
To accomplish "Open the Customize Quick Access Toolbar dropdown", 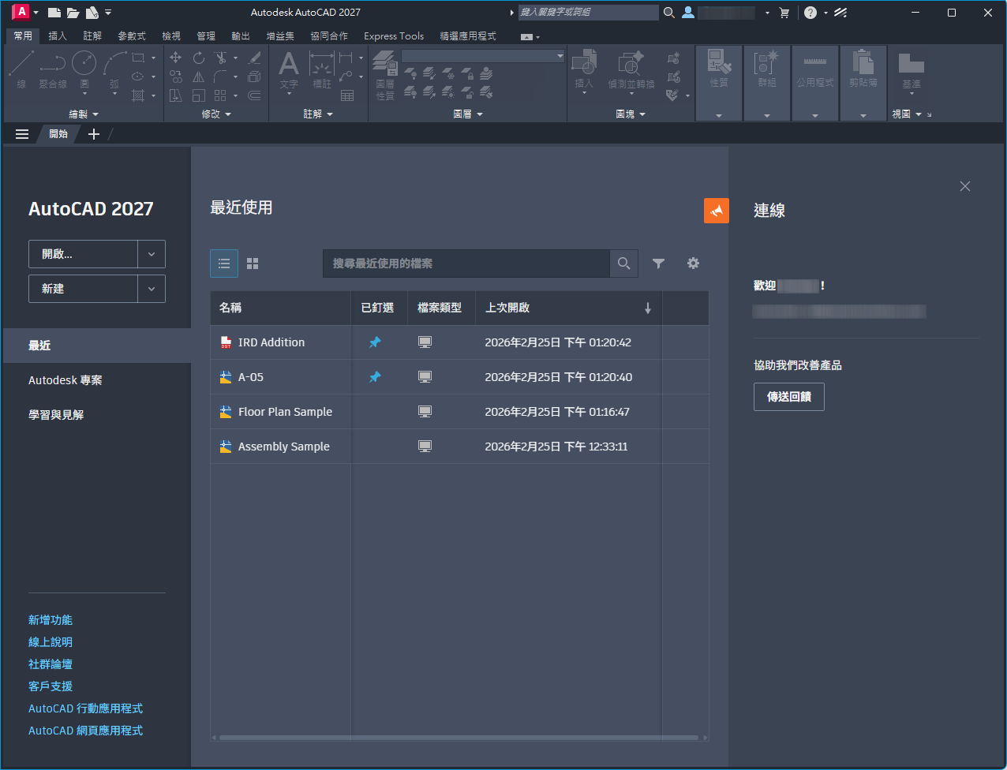I will click(108, 13).
